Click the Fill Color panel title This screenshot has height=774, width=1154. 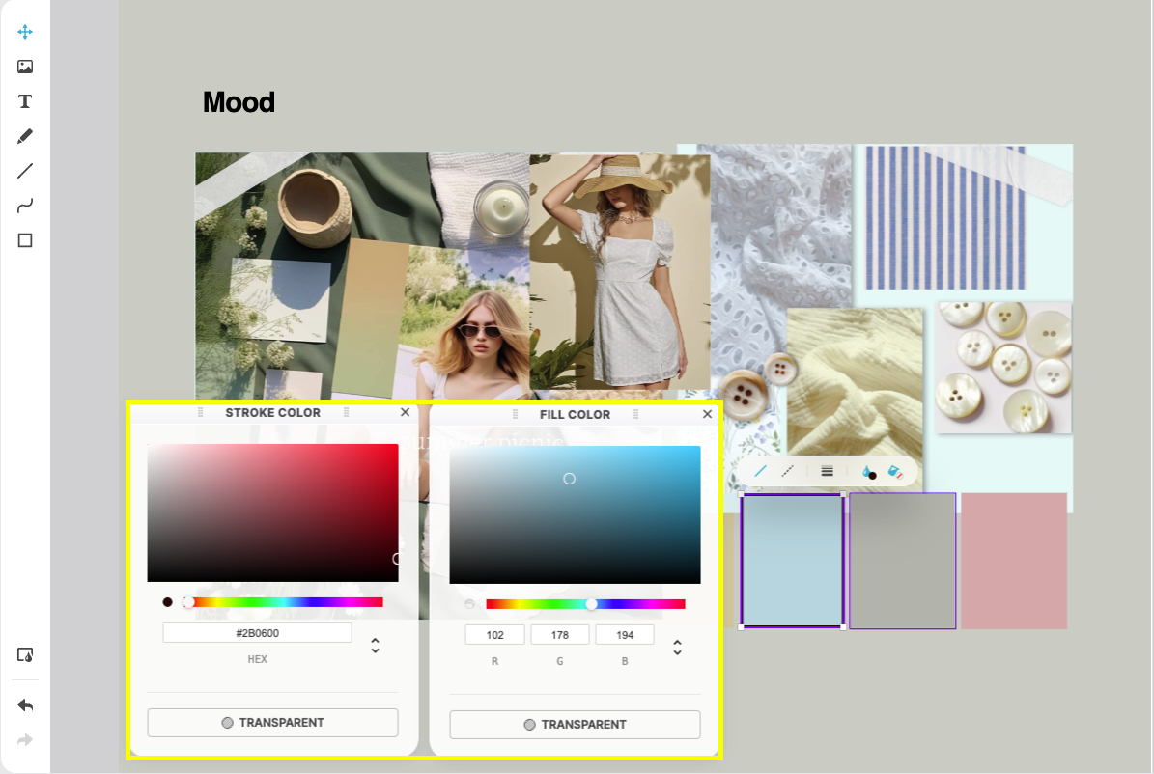coord(575,414)
